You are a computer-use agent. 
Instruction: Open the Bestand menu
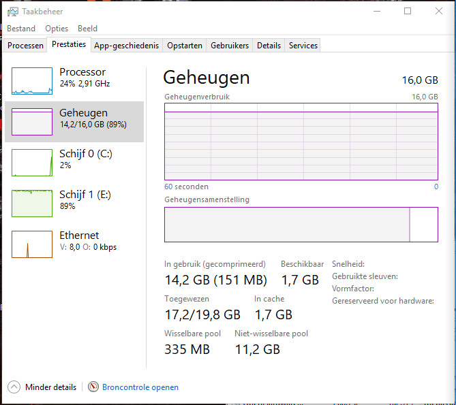(x=21, y=29)
